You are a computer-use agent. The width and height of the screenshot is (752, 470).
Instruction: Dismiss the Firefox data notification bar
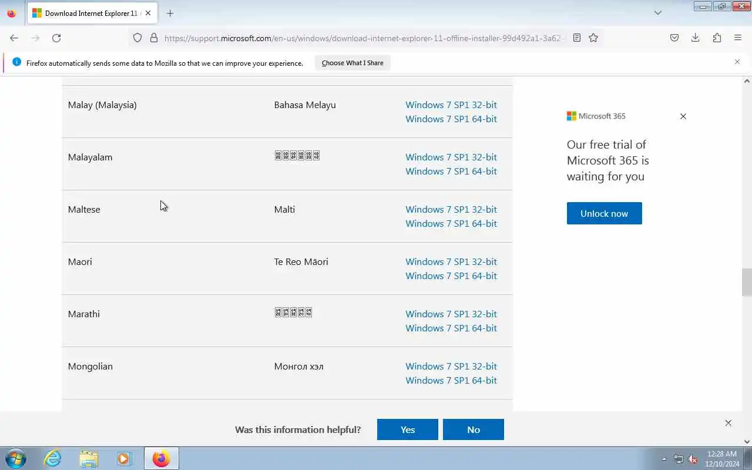click(737, 62)
